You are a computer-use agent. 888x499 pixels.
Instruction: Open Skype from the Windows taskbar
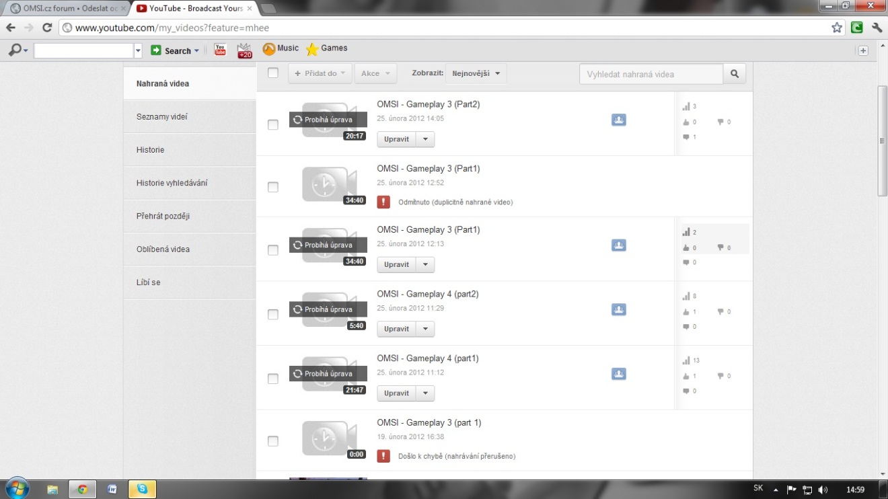(142, 489)
